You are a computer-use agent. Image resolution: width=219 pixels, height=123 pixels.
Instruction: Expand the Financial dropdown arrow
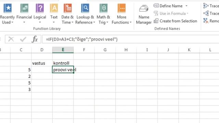[x=24, y=22]
